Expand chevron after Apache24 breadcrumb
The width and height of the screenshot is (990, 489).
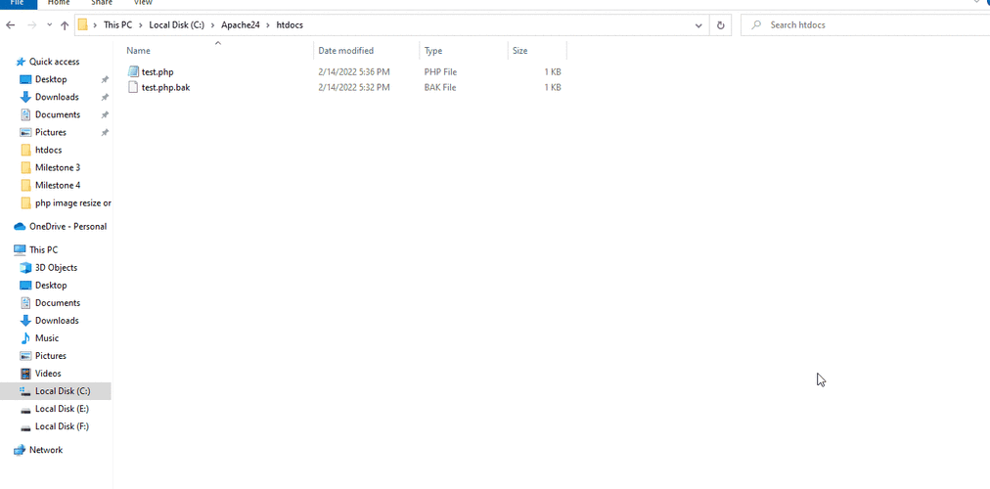[x=268, y=25]
